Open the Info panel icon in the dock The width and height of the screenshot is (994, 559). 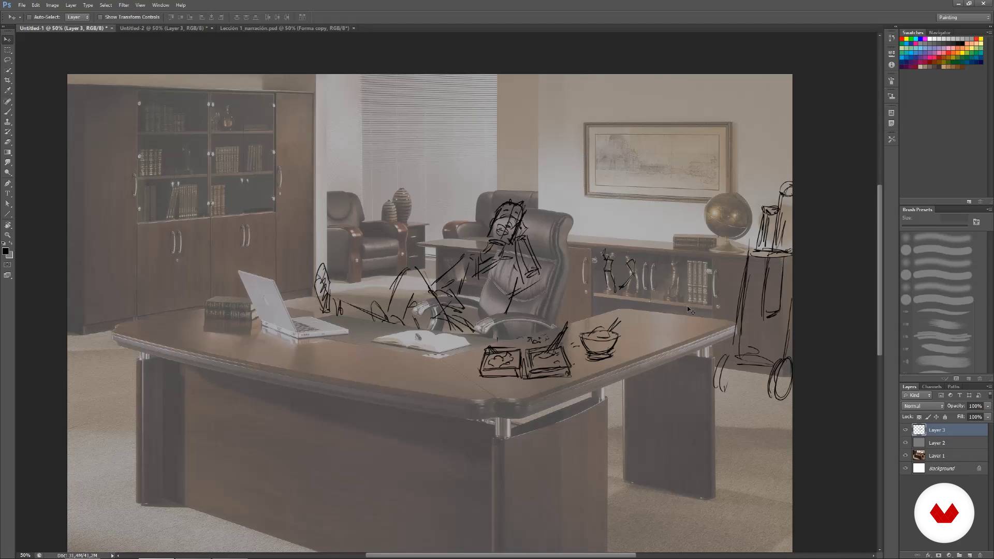891,65
